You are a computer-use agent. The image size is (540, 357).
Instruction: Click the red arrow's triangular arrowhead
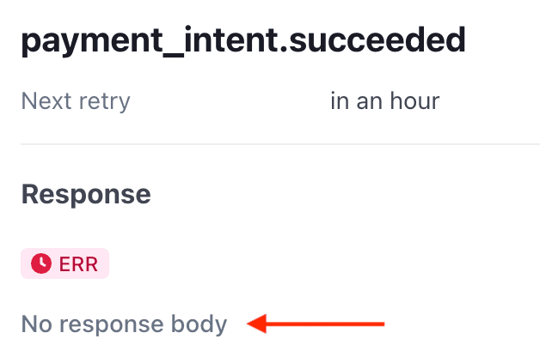[257, 324]
